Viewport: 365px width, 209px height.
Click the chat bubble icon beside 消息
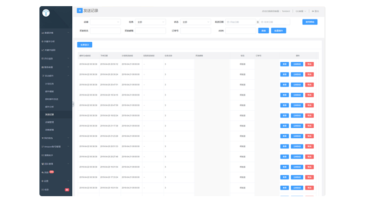43,172
